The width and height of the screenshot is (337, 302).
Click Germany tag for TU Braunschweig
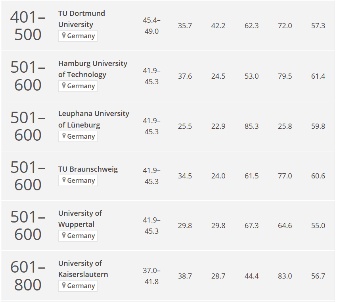(x=78, y=180)
